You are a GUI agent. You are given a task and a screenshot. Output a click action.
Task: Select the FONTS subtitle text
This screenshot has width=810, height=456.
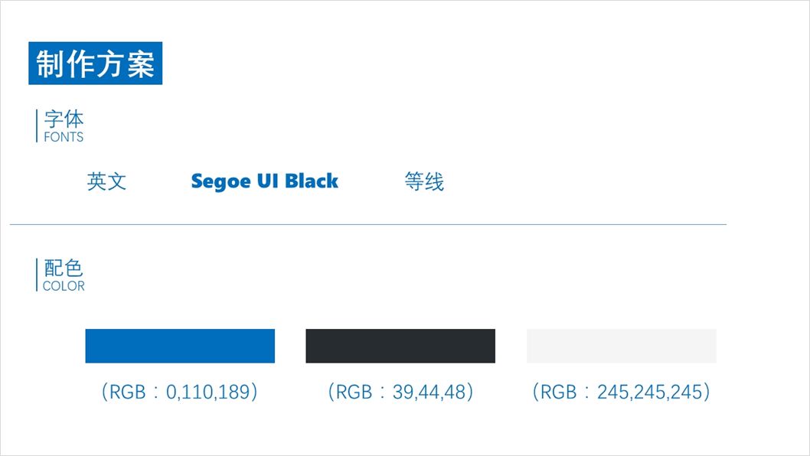pos(64,138)
